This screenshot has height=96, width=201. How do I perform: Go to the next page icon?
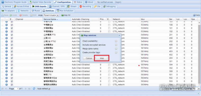click(26, 89)
